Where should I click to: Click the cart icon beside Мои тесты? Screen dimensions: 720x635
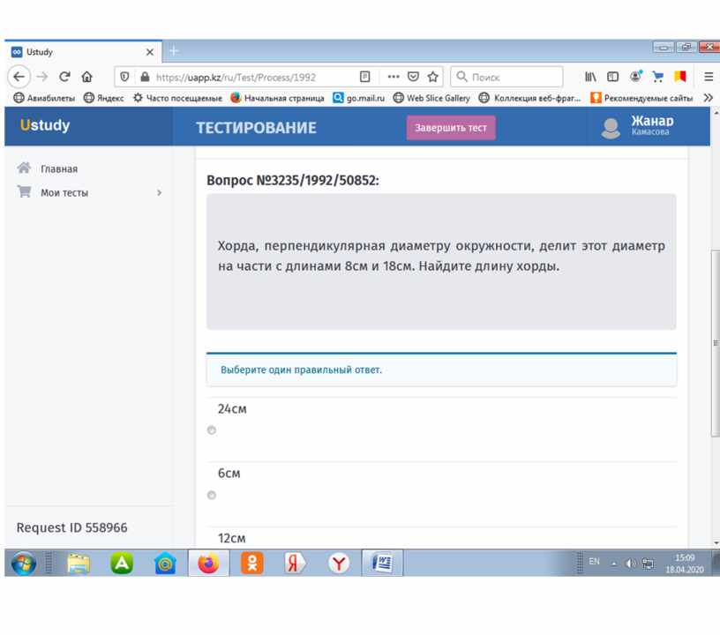pos(24,191)
